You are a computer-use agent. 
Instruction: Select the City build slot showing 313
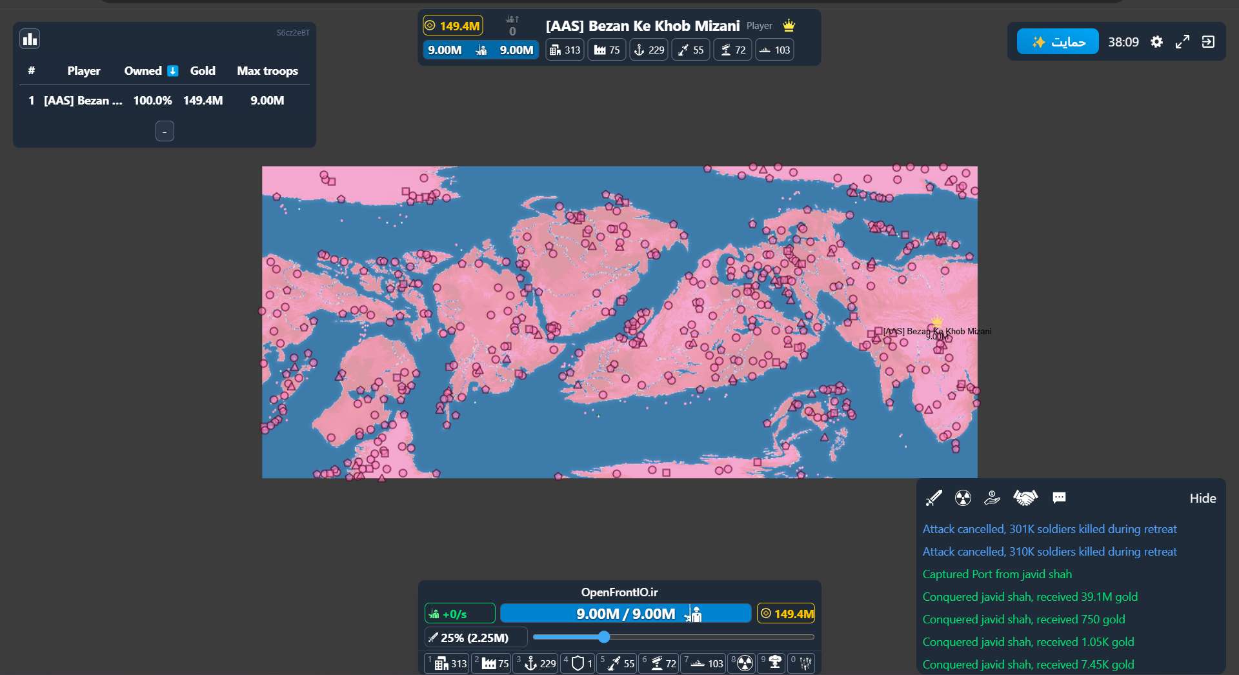pyautogui.click(x=447, y=663)
